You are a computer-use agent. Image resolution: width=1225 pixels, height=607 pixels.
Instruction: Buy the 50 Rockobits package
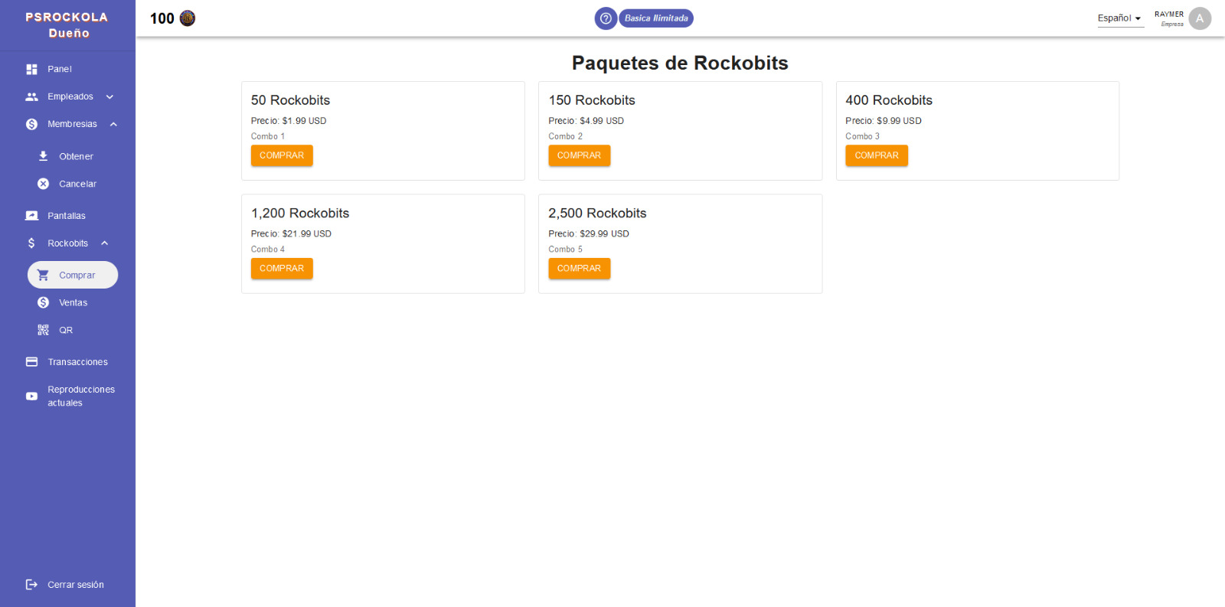pos(282,155)
